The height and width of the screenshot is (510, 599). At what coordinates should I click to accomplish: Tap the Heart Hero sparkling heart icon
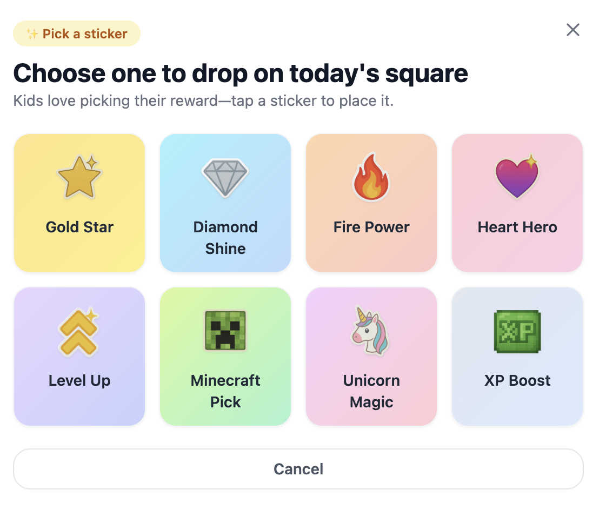(517, 176)
